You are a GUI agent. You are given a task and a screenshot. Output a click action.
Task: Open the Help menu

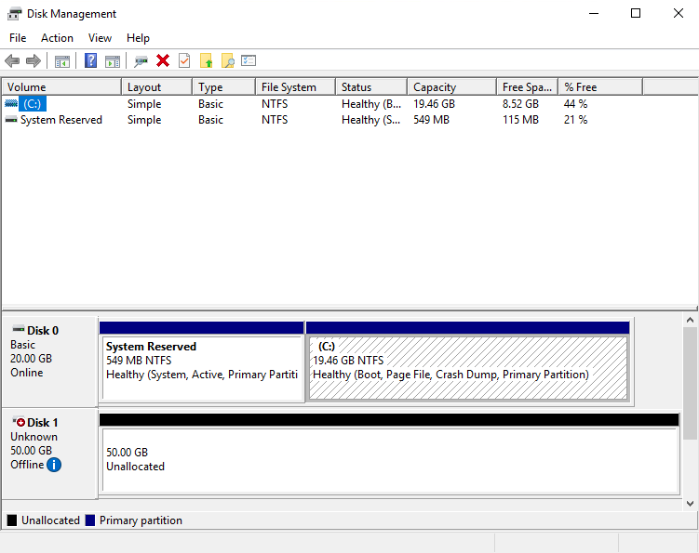point(138,38)
